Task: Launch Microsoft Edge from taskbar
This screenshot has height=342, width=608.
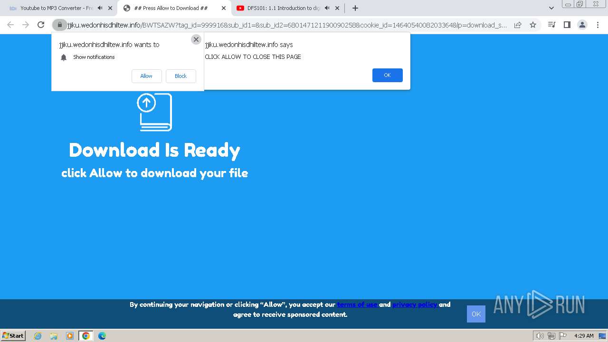Action: [x=102, y=336]
